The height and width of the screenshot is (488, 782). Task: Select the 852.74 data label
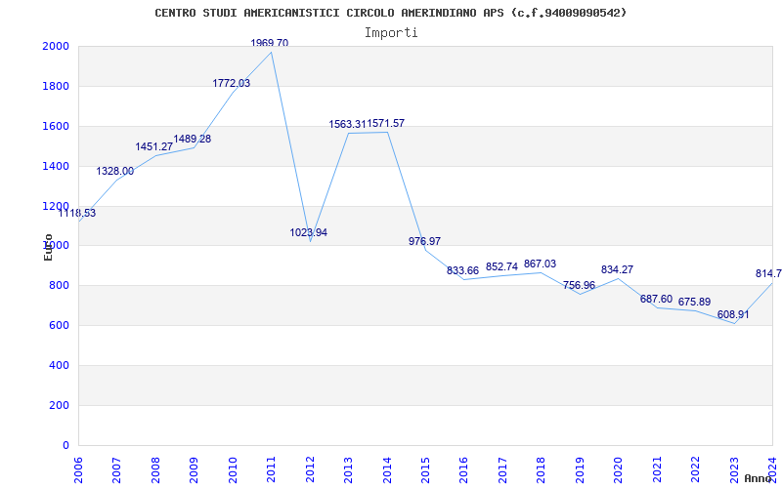coord(501,266)
